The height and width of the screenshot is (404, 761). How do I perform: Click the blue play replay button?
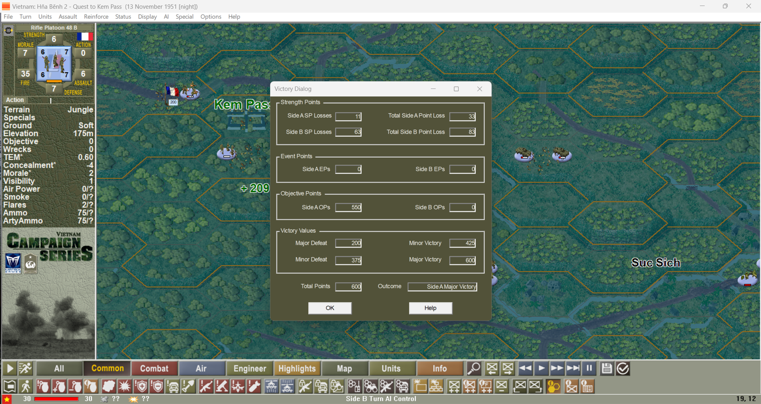pos(542,368)
